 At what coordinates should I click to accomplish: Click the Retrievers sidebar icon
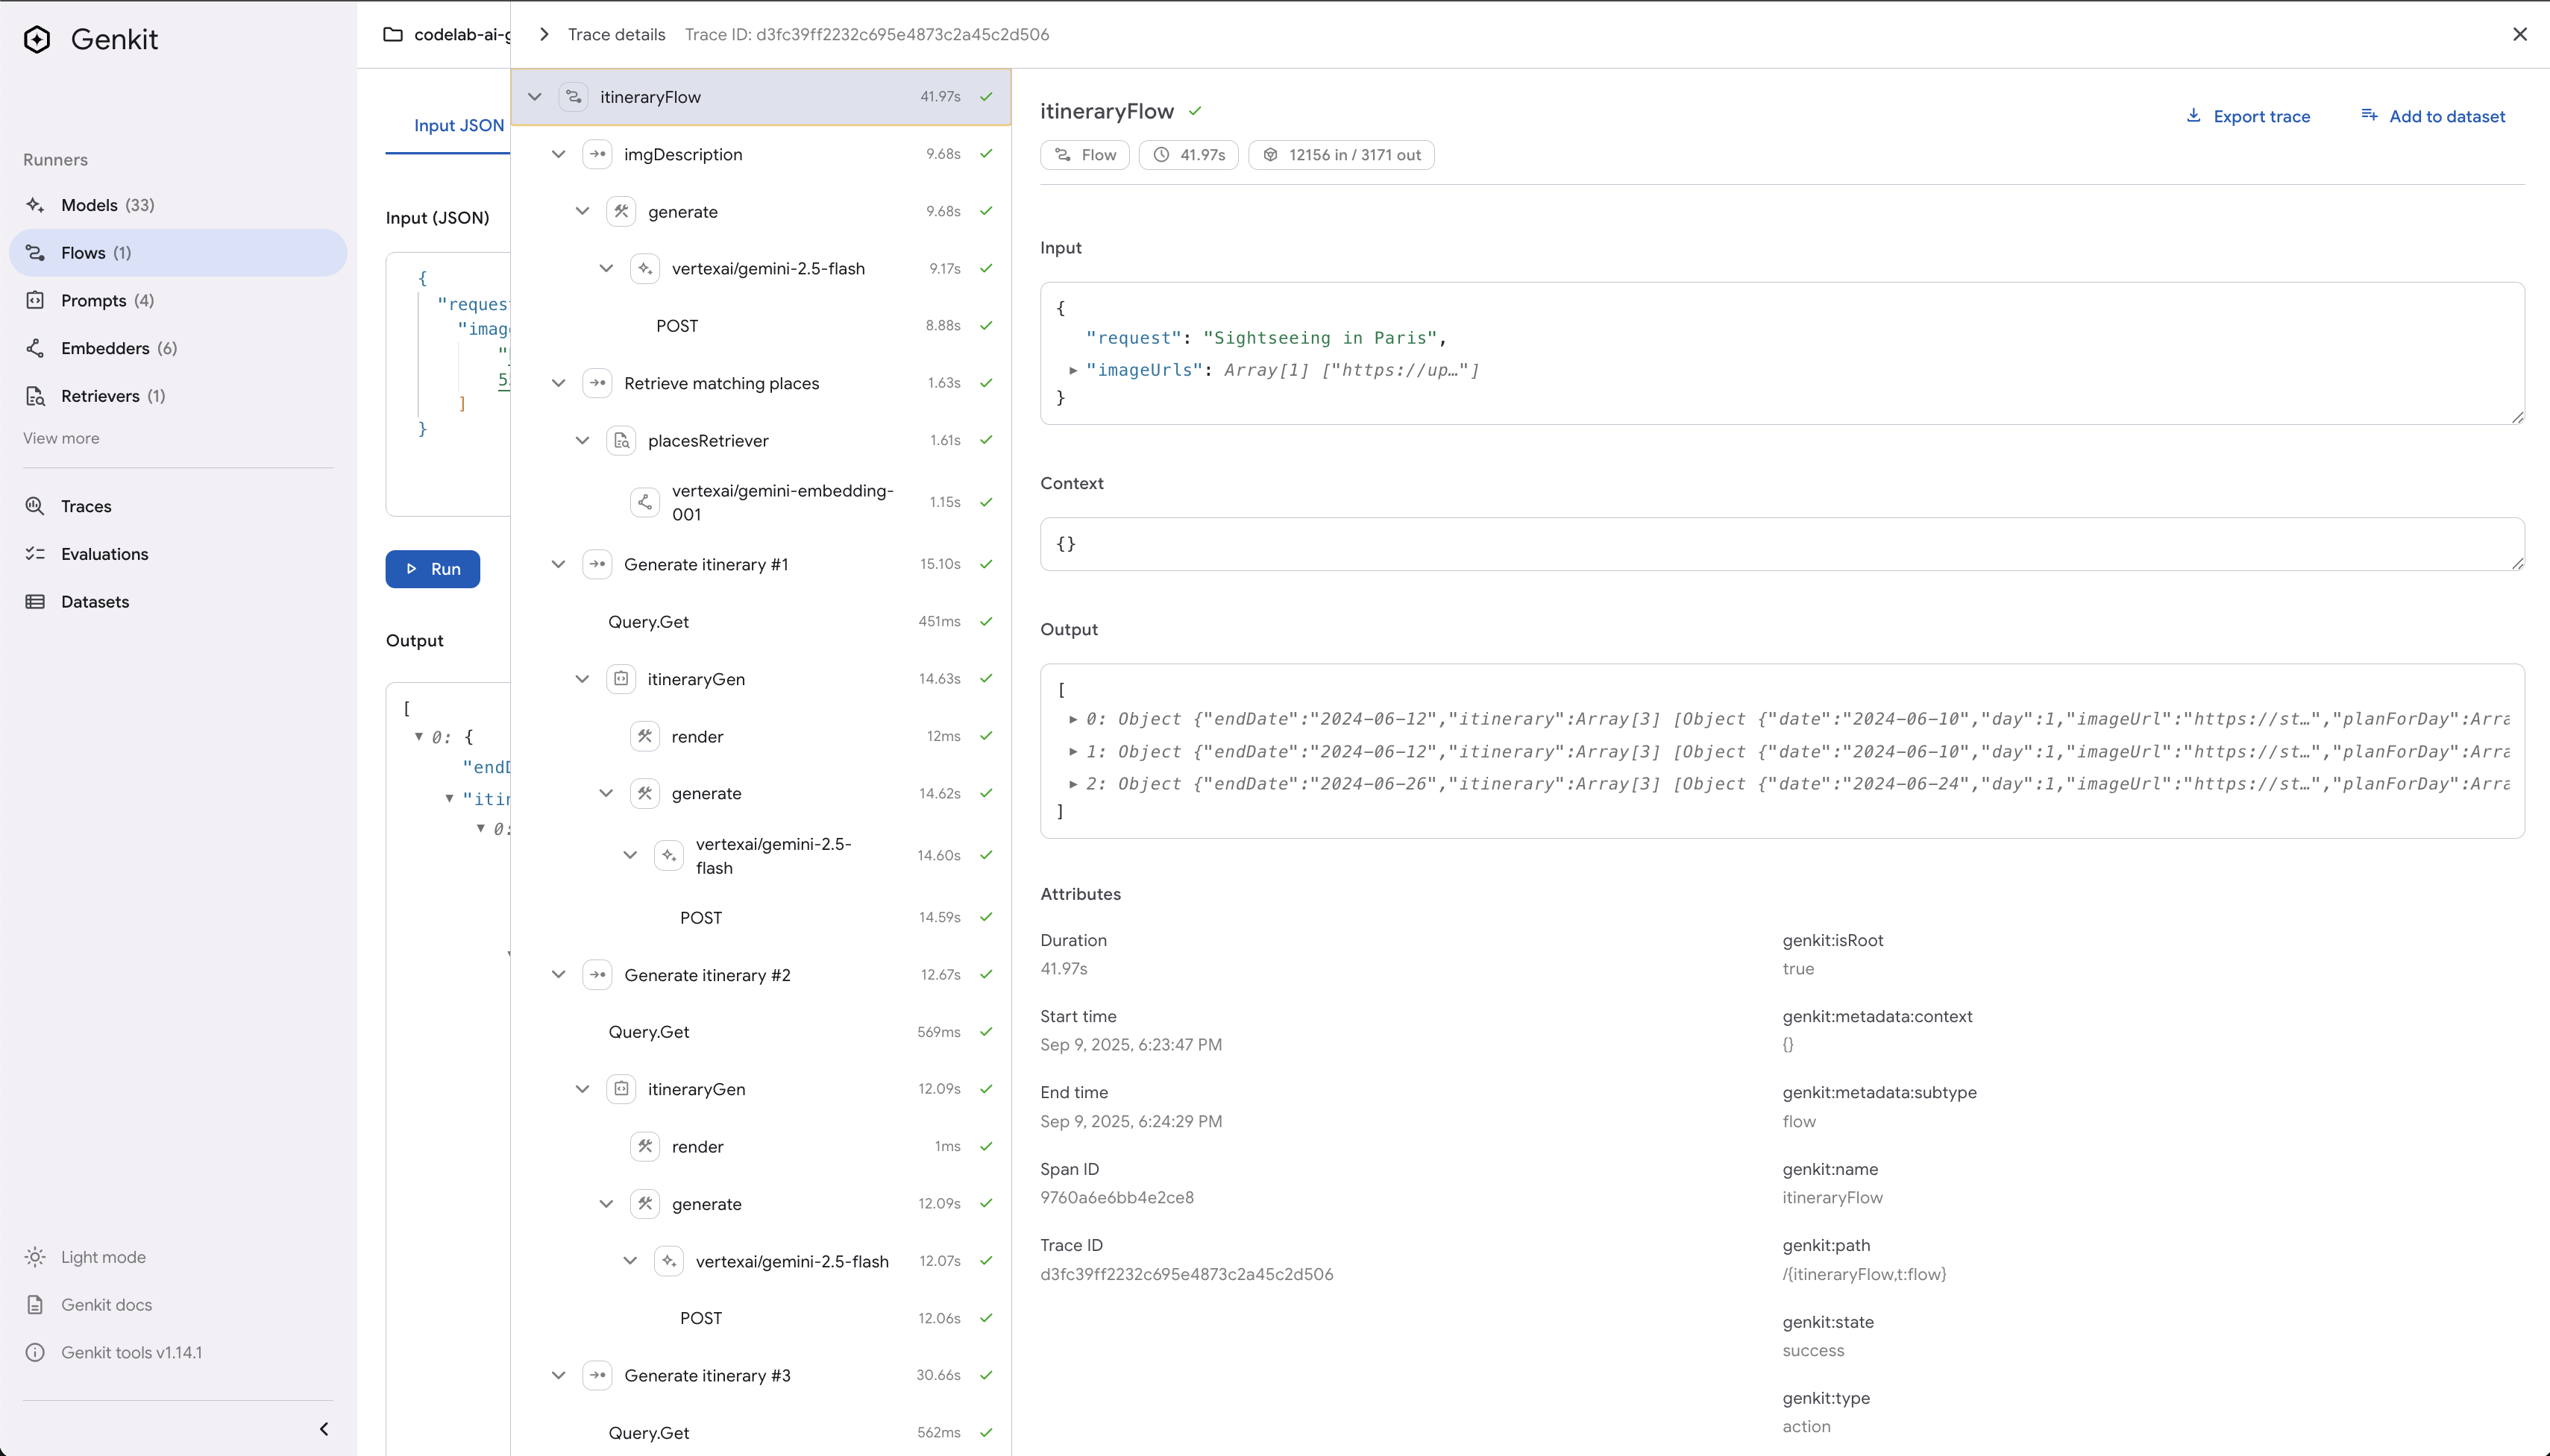pos(35,396)
